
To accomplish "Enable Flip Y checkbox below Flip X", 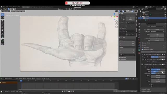I will (x=152, y=86).
